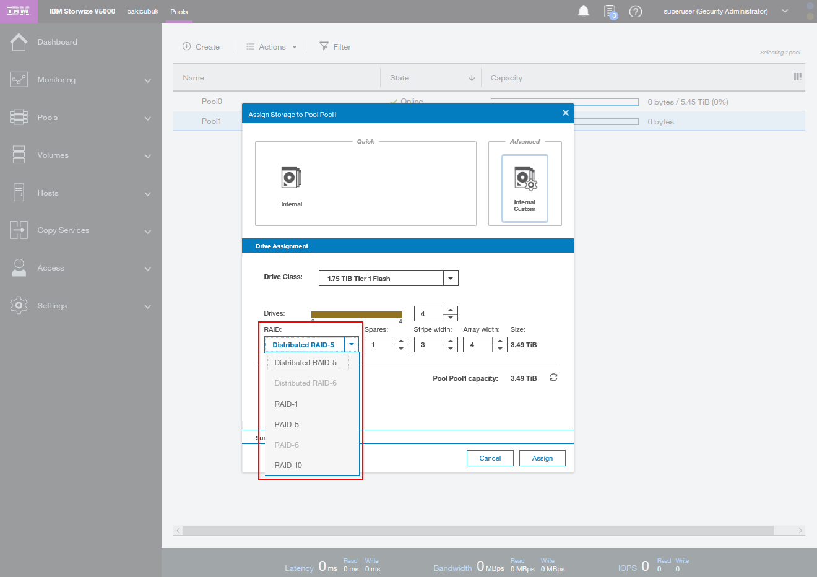The image size is (817, 577).
Task: Click the Hosts sidebar icon
Action: (x=19, y=193)
